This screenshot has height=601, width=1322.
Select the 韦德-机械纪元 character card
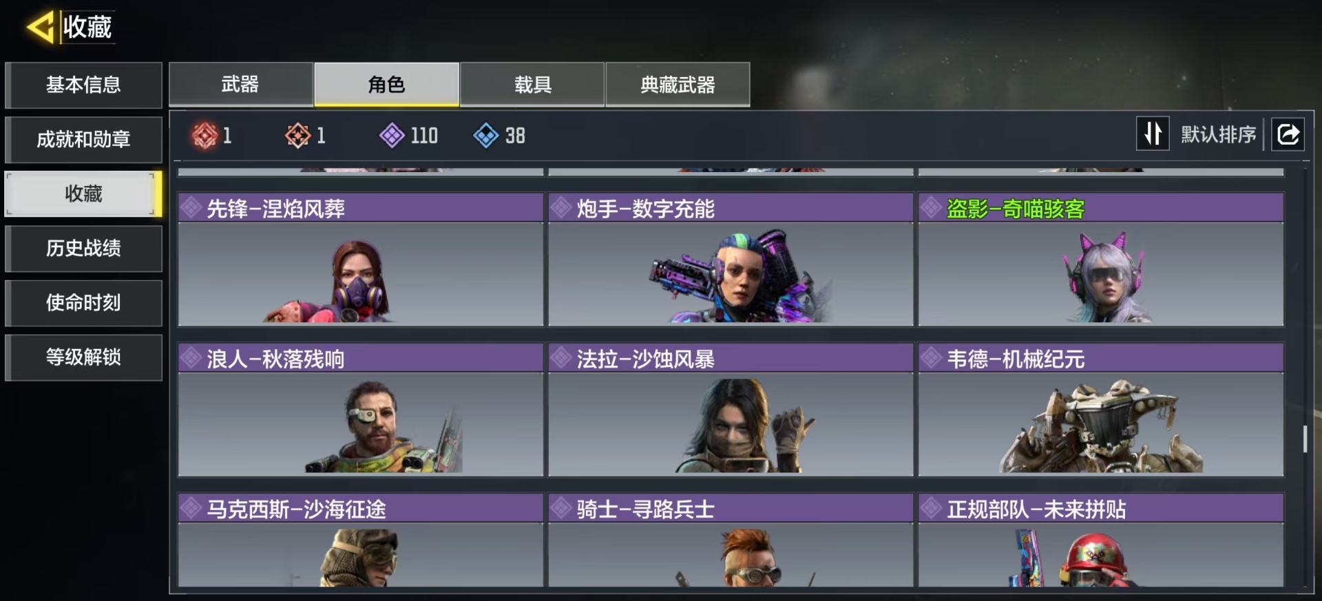point(1101,410)
